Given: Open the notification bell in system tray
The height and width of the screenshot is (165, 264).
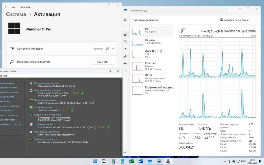Looking at the screenshot, I should [x=260, y=161].
